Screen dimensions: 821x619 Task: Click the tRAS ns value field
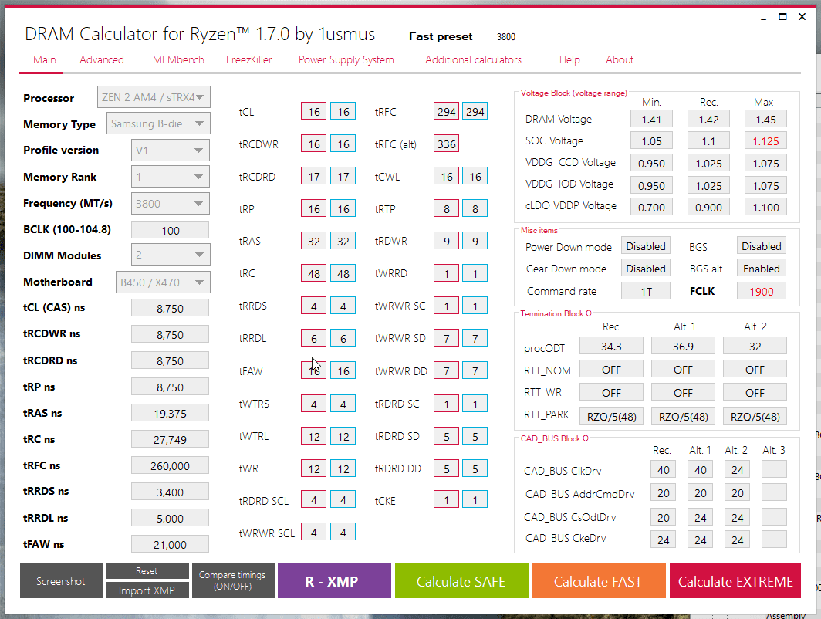coord(171,413)
